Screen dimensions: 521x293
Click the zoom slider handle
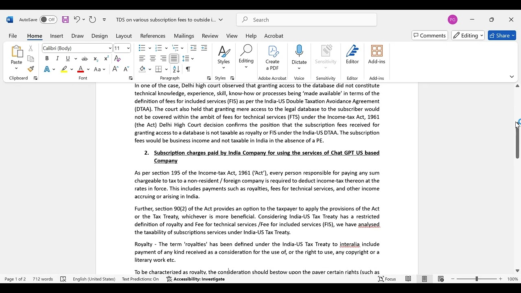[x=477, y=279]
